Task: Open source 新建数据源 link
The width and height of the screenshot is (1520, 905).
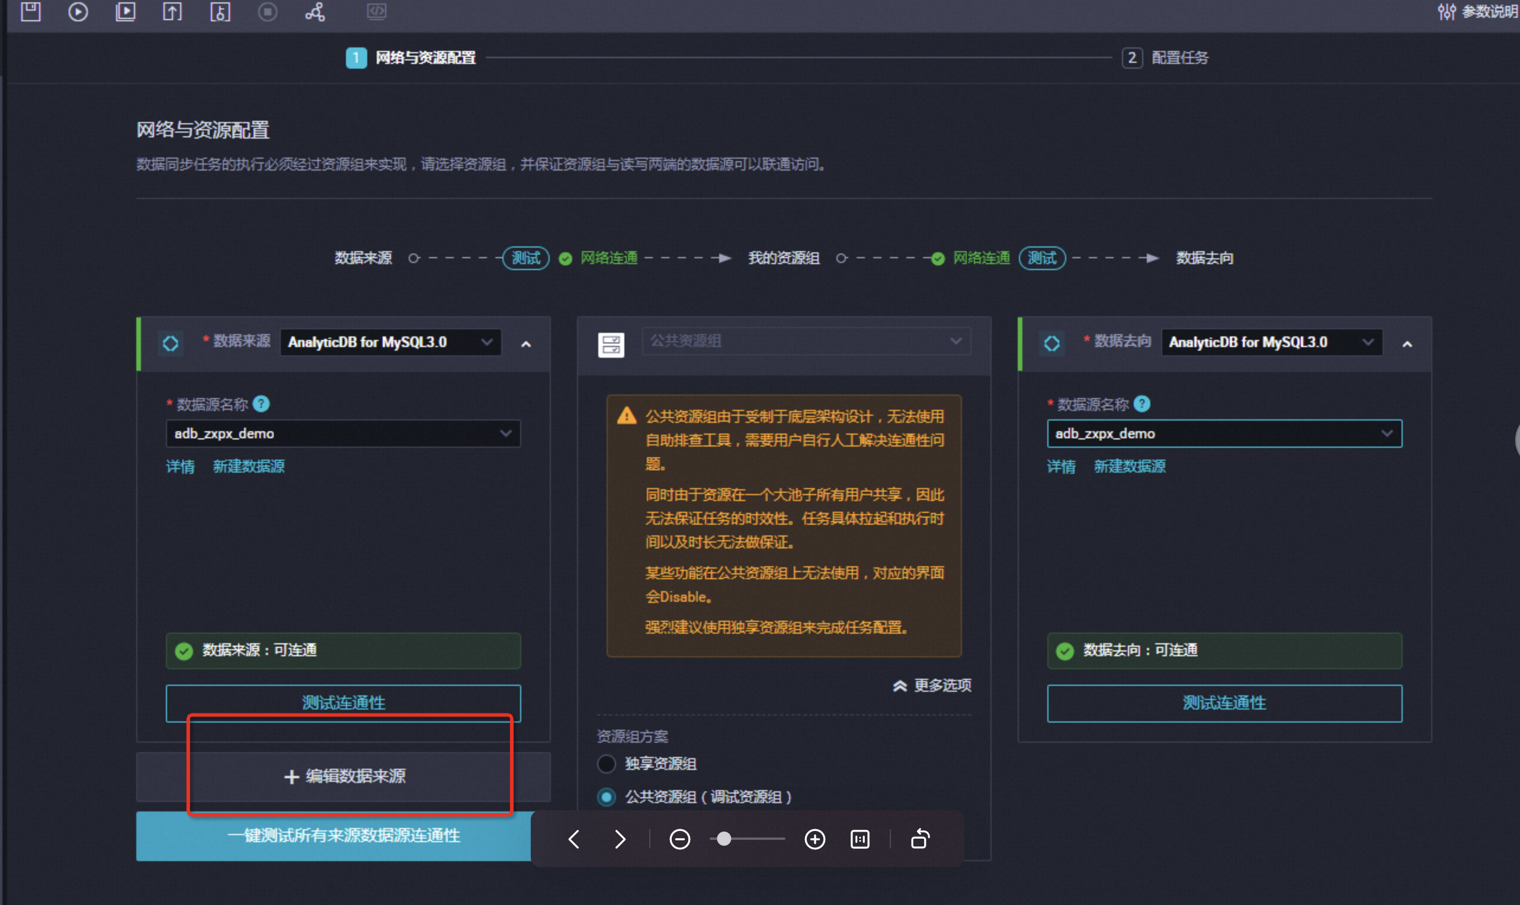Action: point(249,467)
